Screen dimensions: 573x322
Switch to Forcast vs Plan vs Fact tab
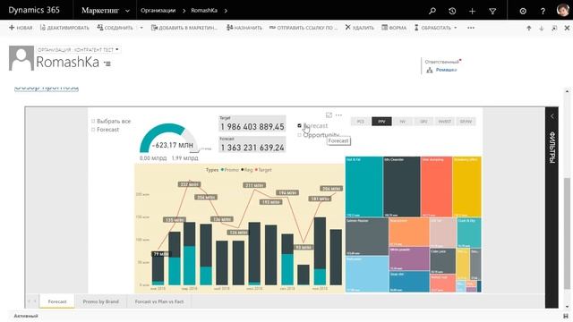(159, 301)
